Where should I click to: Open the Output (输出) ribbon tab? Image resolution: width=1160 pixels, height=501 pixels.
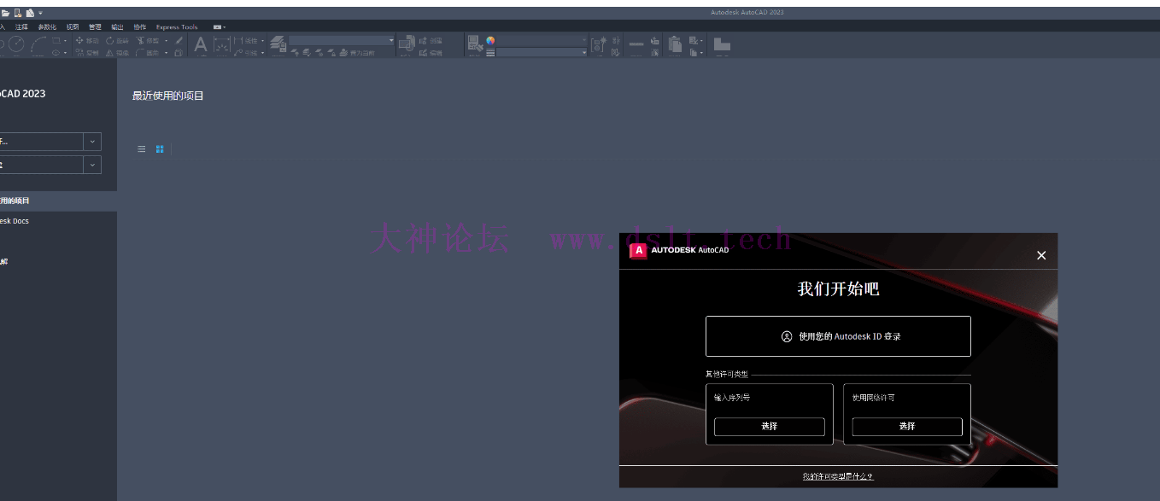click(x=117, y=27)
